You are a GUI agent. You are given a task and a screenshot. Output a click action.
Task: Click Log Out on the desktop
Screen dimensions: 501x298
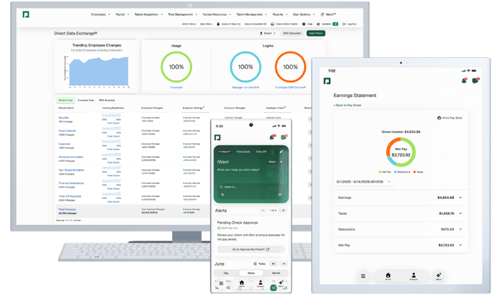(x=349, y=24)
